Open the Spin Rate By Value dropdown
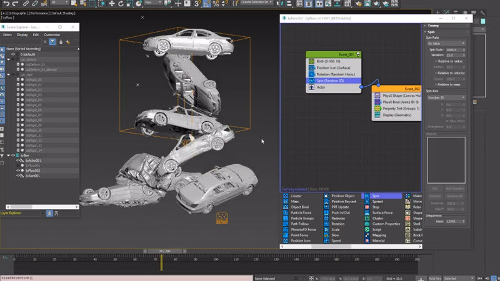This screenshot has width=500, height=281. [446, 43]
